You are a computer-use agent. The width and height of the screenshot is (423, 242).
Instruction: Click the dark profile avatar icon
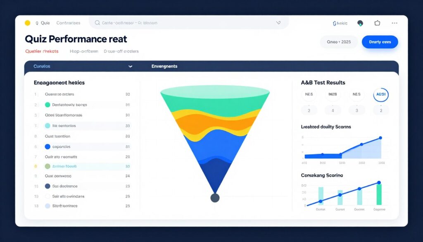[x=361, y=23]
